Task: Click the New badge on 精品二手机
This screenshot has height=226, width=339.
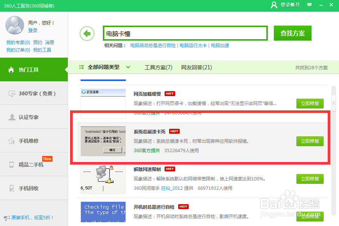Action: (x=47, y=159)
